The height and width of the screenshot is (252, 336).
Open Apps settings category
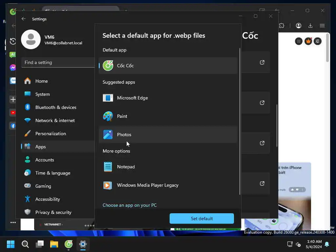[58, 147]
